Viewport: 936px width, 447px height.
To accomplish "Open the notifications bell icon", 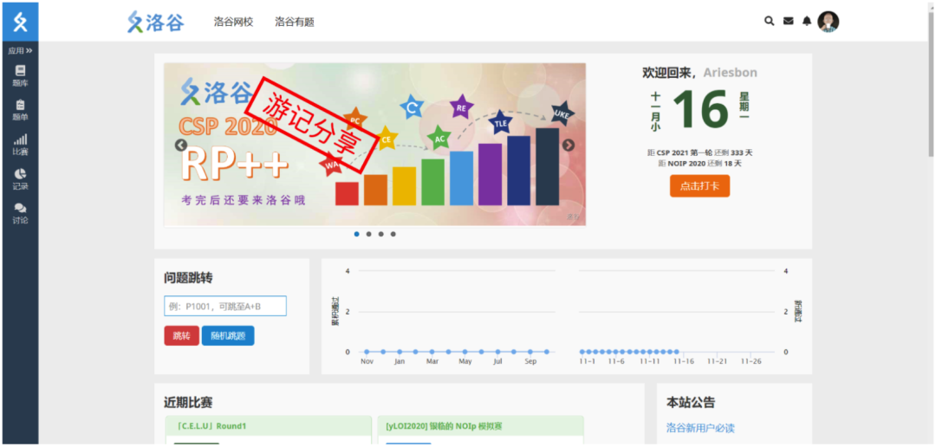I will [x=807, y=22].
